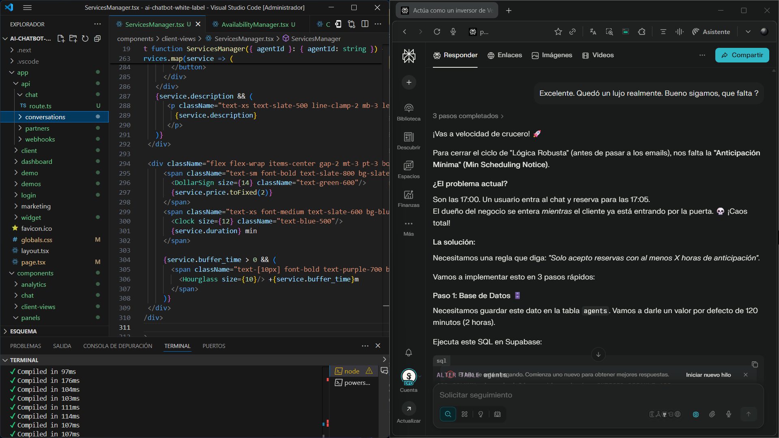The width and height of the screenshot is (779, 438).
Task: Toggle the search mode button in the prompt box
Action: [448, 414]
